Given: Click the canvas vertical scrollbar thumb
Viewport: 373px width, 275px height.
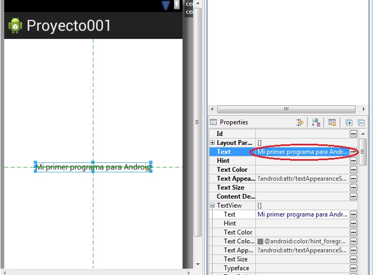Looking at the screenshot, I should (197, 122).
